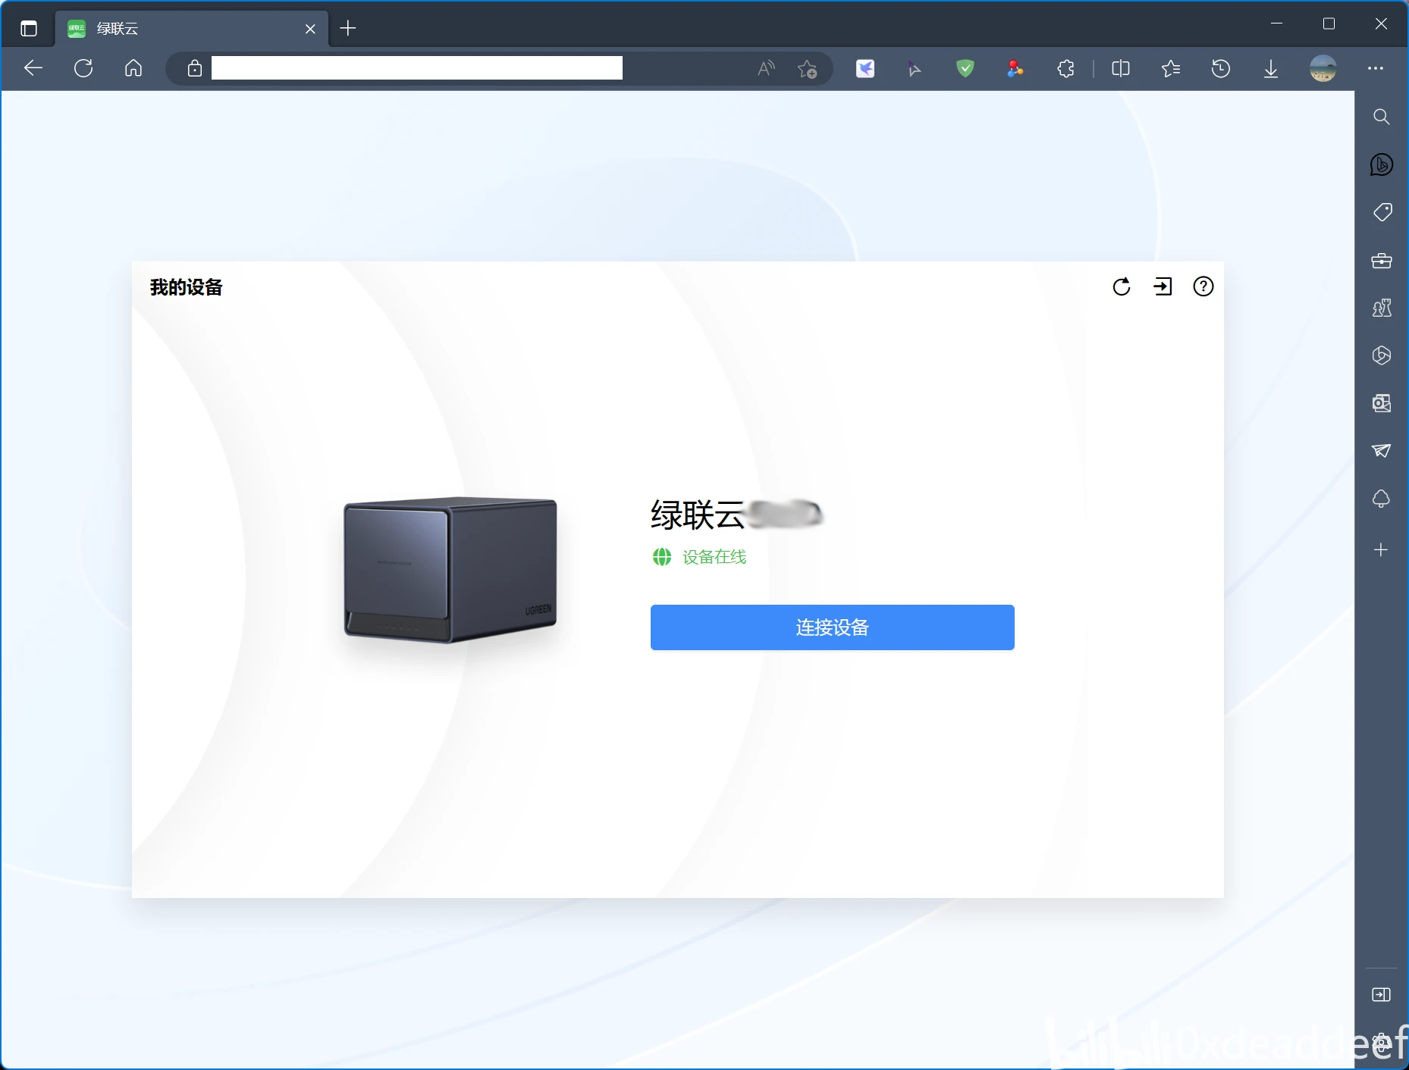
Task: Click the green globe online status icon
Action: point(662,557)
